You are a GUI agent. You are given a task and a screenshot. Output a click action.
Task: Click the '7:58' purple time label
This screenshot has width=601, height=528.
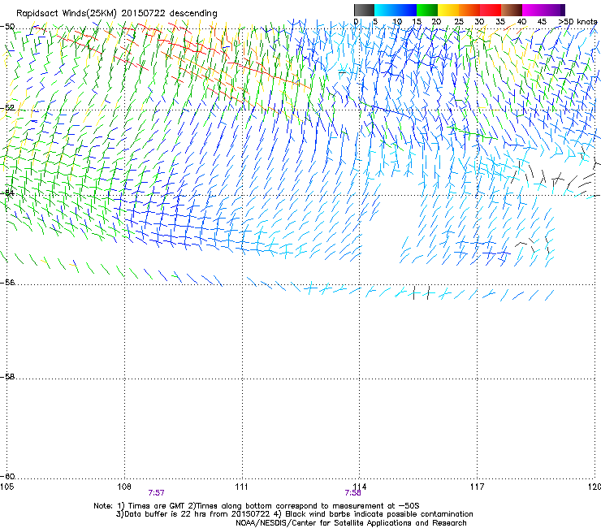point(352,493)
